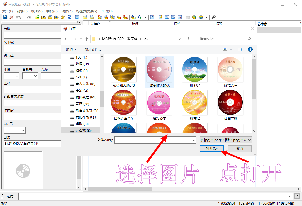Click the blue help question mark icon
This screenshot has width=302, height=206.
pyautogui.click(x=250, y=49)
